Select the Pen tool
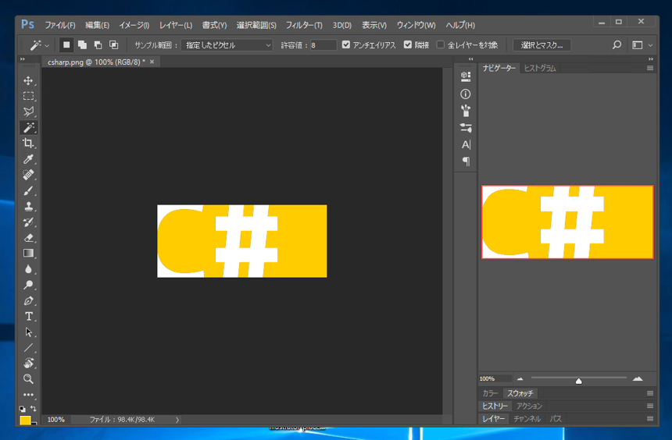The width and height of the screenshot is (672, 440). 28,300
